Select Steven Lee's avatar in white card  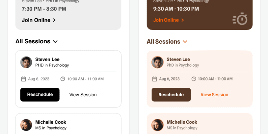(26, 62)
